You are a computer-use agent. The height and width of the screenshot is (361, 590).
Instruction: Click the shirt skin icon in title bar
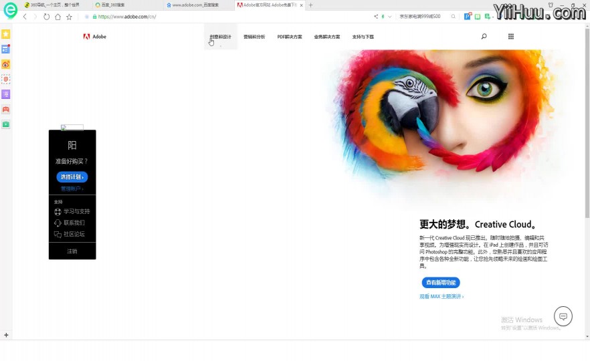pos(551,5)
